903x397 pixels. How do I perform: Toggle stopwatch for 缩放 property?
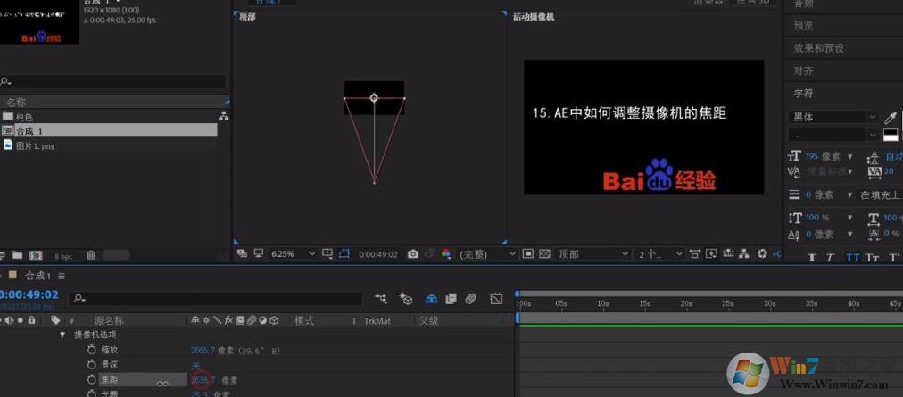click(91, 350)
